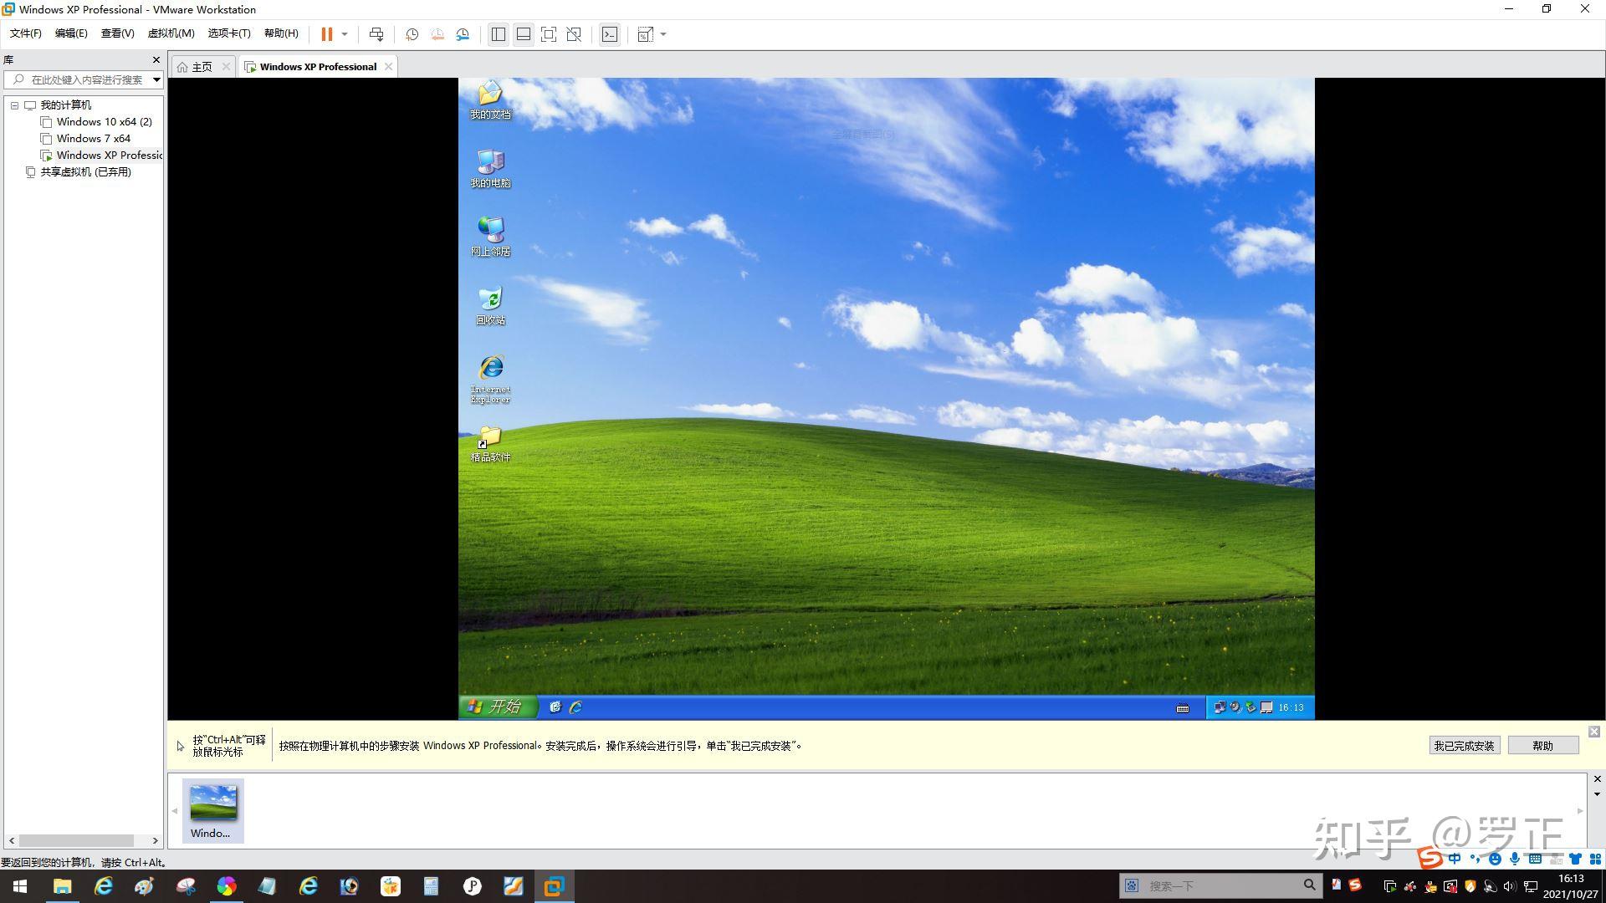Open the VMware search box in the library
1606x903 pixels.
(84, 79)
